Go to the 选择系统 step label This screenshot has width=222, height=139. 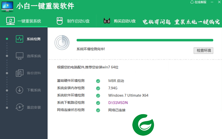point(34,56)
